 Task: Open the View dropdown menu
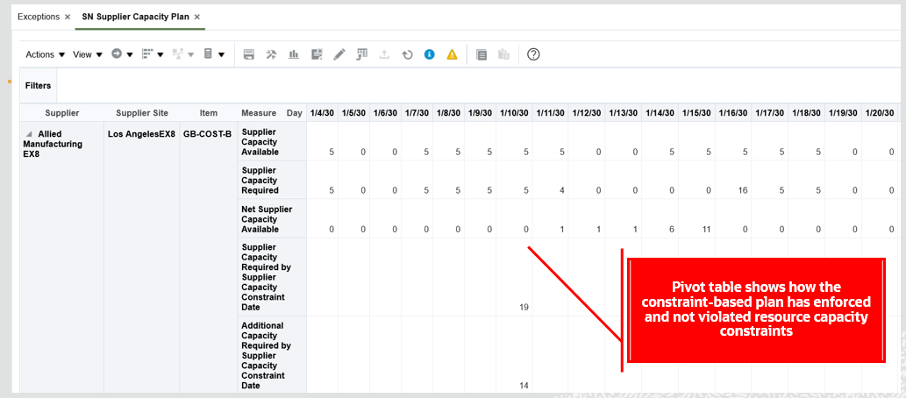[x=87, y=54]
